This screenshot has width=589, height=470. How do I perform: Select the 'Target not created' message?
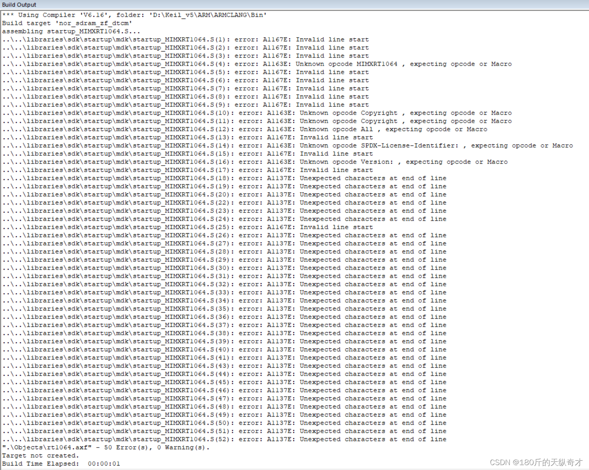click(x=41, y=455)
